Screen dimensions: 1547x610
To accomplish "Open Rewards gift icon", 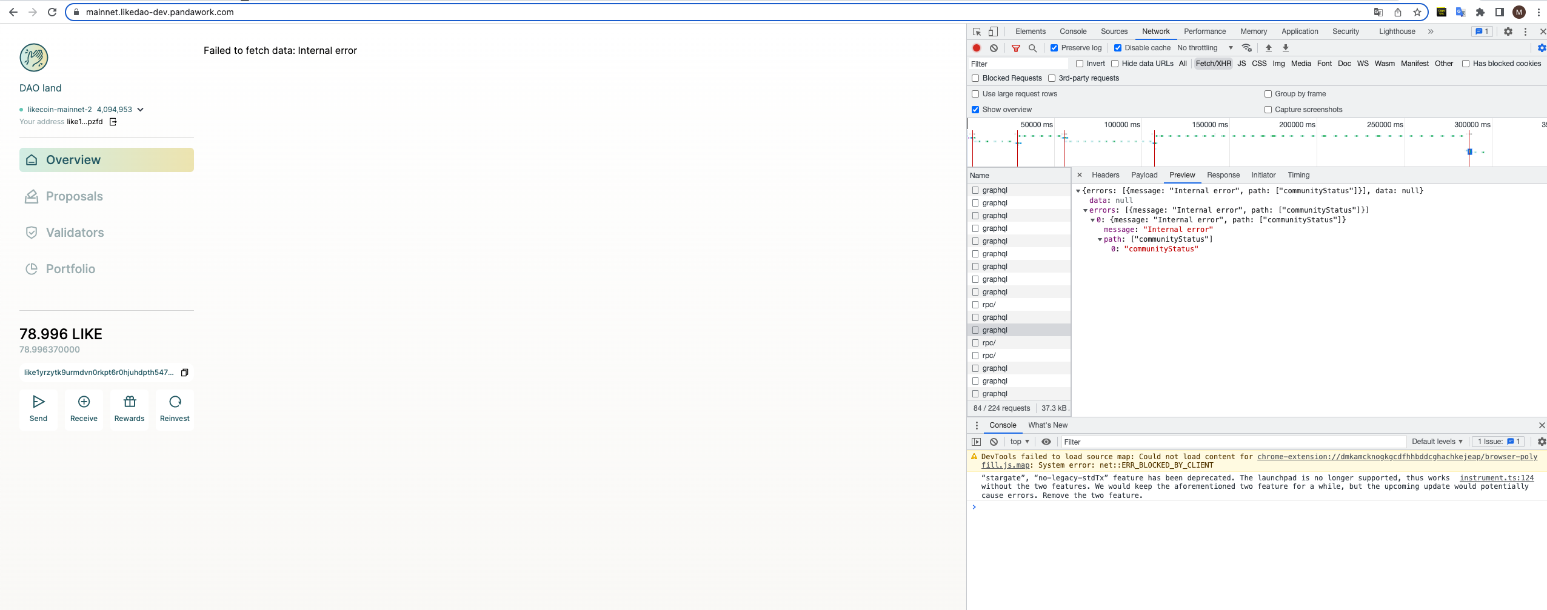I will tap(129, 409).
